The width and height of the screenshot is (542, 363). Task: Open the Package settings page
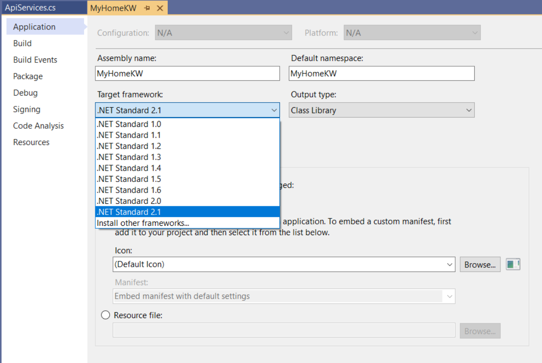(28, 76)
